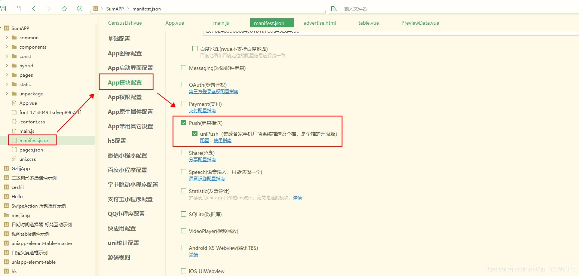This screenshot has width=579, height=276.
Task: Open the 基础配置 section
Action: (x=119, y=39)
